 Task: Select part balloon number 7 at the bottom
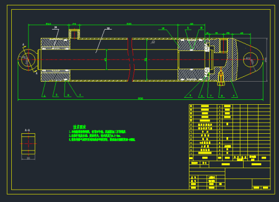click(211, 96)
